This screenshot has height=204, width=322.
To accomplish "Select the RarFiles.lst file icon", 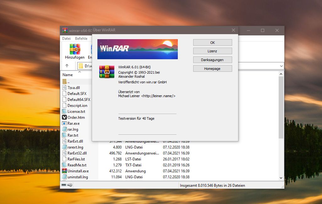I will pyautogui.click(x=64, y=159).
